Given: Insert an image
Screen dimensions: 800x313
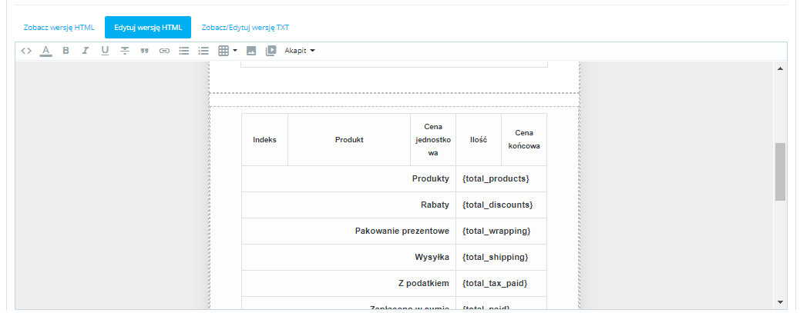Looking at the screenshot, I should pyautogui.click(x=251, y=51).
